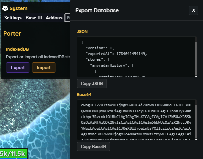Click the JSON box vertical scrollbar
The width and height of the screenshot is (203, 159).
point(196,56)
